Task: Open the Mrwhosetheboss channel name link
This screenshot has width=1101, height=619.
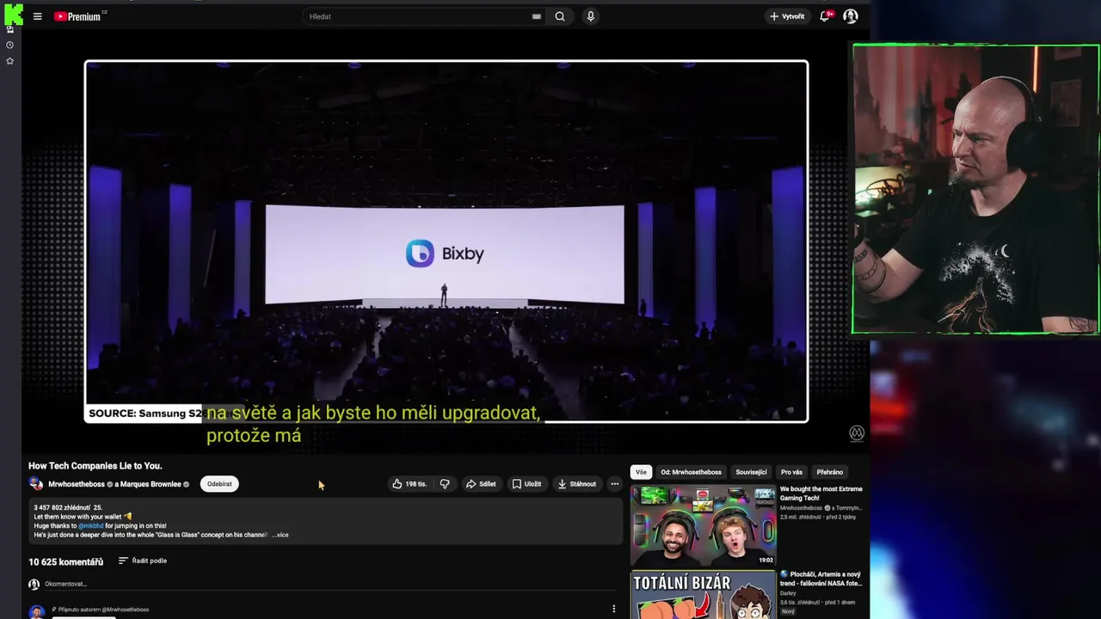Action: tap(76, 484)
